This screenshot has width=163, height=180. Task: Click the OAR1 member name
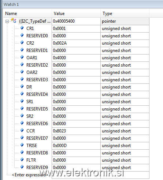point(32,58)
